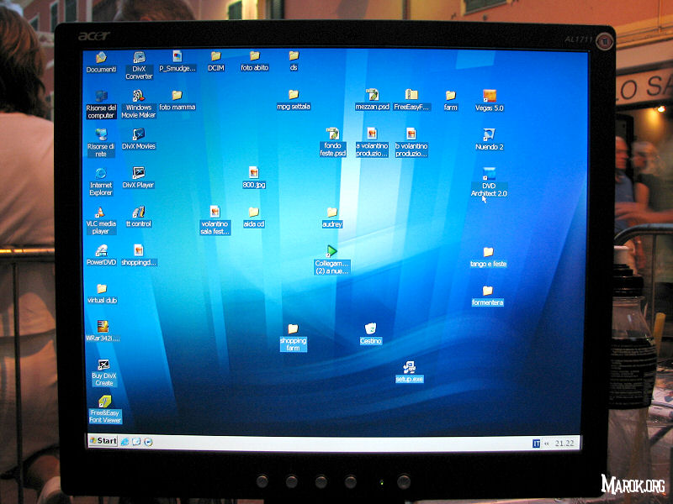Open the formentera folder
The image size is (673, 504).
point(488,297)
